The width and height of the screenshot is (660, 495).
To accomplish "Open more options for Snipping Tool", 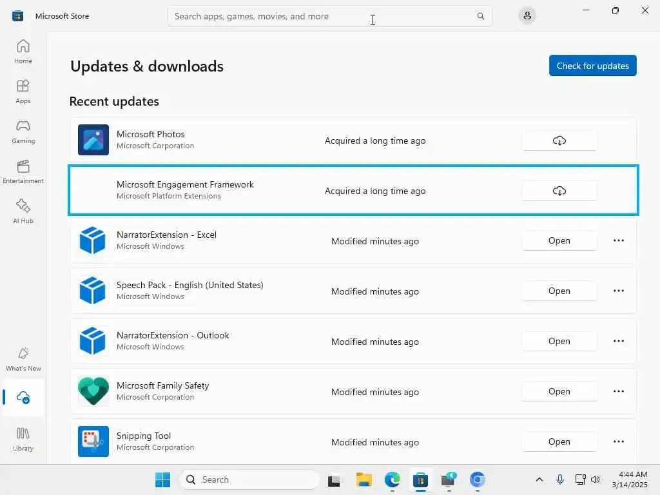I will click(x=618, y=442).
